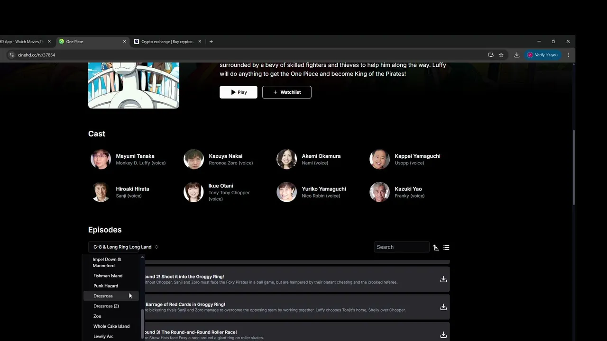Click Verify it's you profile button
607x341 pixels.
coord(543,55)
